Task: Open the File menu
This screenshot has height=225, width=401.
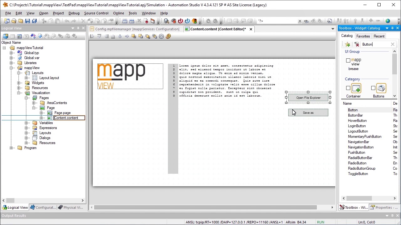Action: tap(8, 13)
